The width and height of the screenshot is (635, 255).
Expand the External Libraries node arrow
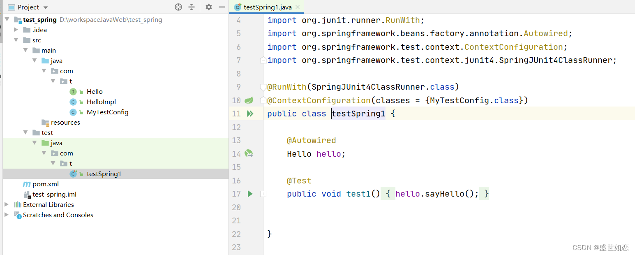[7, 204]
